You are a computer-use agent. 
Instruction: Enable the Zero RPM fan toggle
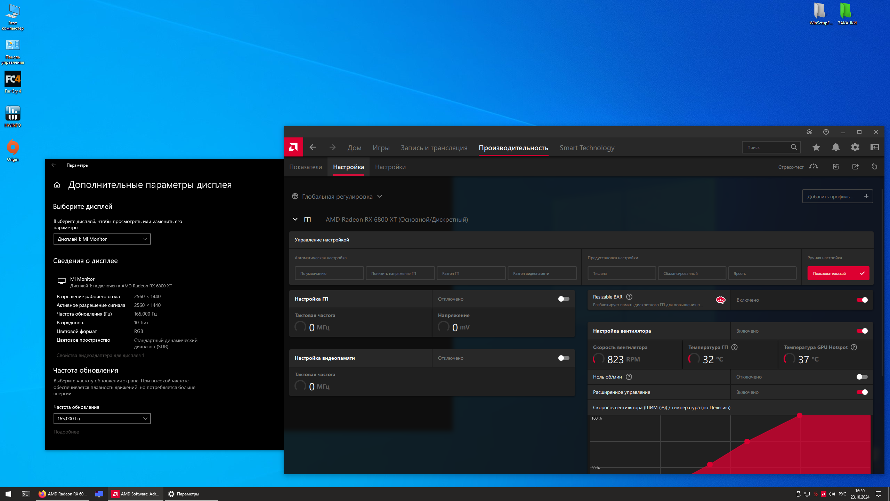click(x=862, y=377)
